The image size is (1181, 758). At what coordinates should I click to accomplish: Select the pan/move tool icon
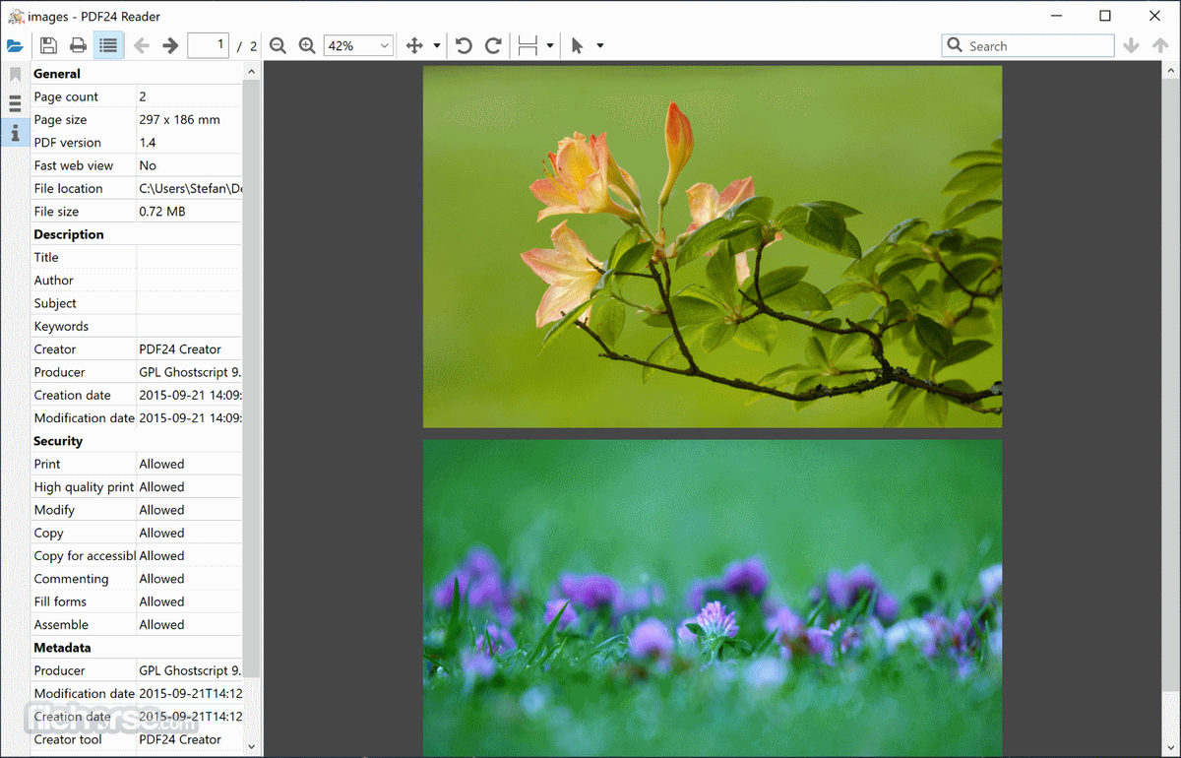[414, 45]
